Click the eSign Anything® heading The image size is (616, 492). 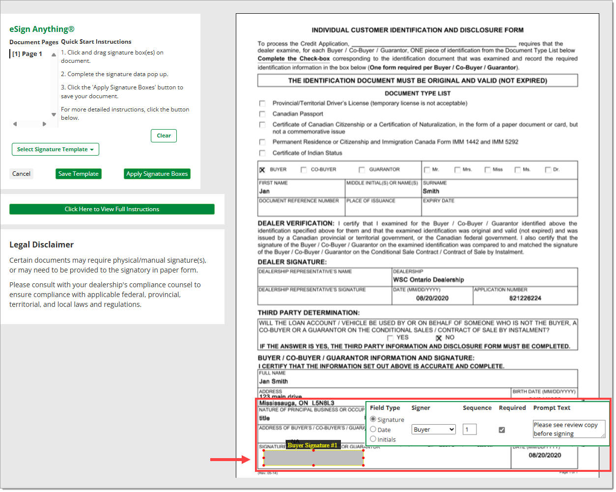[42, 29]
